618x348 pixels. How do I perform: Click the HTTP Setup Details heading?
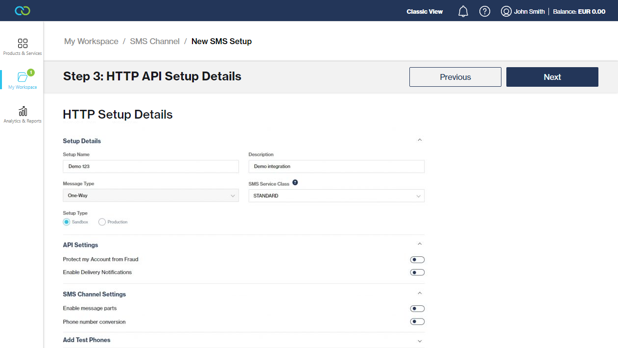pos(118,115)
